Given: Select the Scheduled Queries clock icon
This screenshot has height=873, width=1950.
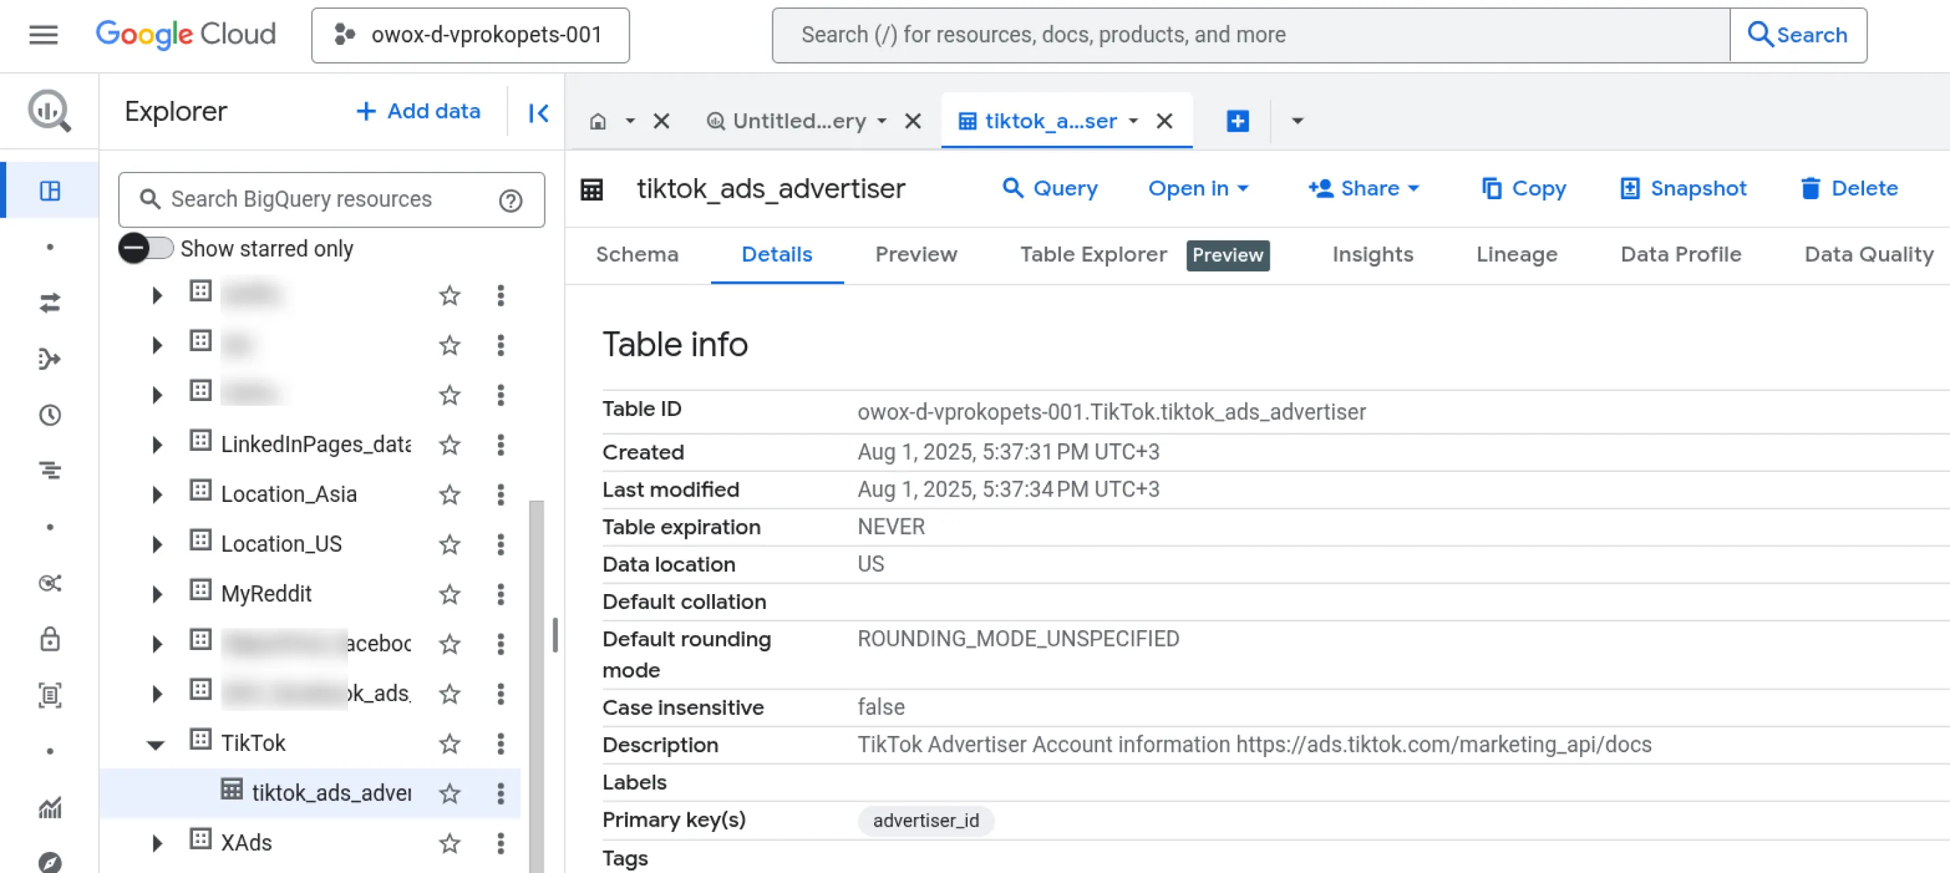Looking at the screenshot, I should [x=49, y=415].
